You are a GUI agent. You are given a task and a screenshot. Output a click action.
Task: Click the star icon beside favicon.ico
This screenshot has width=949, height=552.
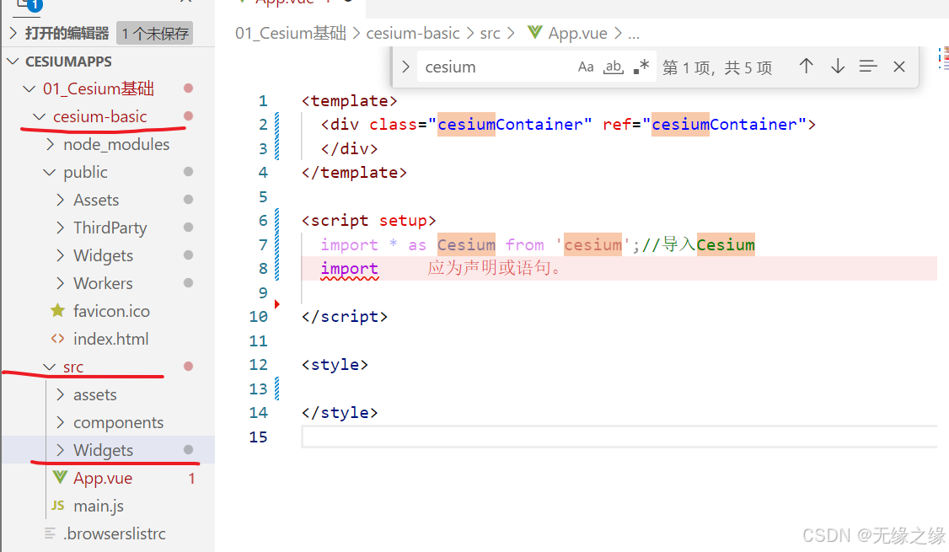57,310
